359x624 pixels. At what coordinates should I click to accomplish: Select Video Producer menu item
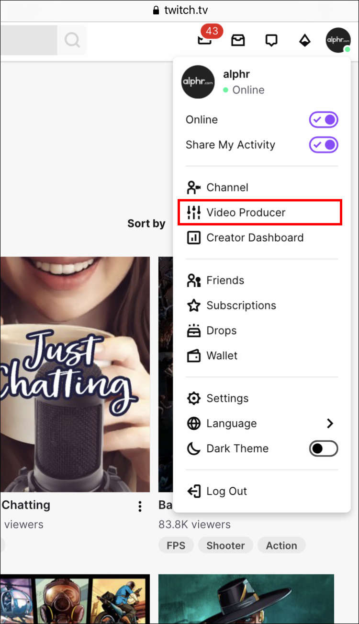(x=259, y=212)
